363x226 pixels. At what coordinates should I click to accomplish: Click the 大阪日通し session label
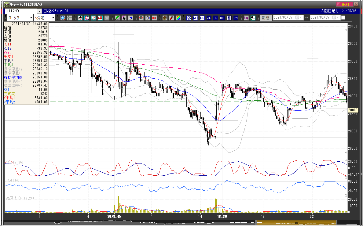pyautogui.click(x=329, y=11)
